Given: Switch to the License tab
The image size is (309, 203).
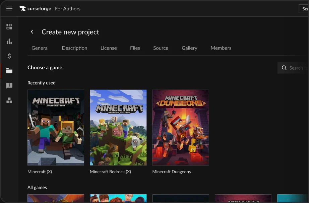Looking at the screenshot, I should coord(109,48).
